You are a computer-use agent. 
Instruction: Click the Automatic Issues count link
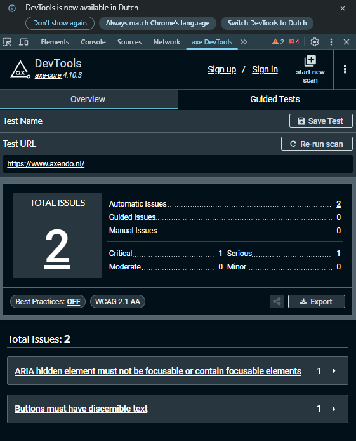pos(339,204)
